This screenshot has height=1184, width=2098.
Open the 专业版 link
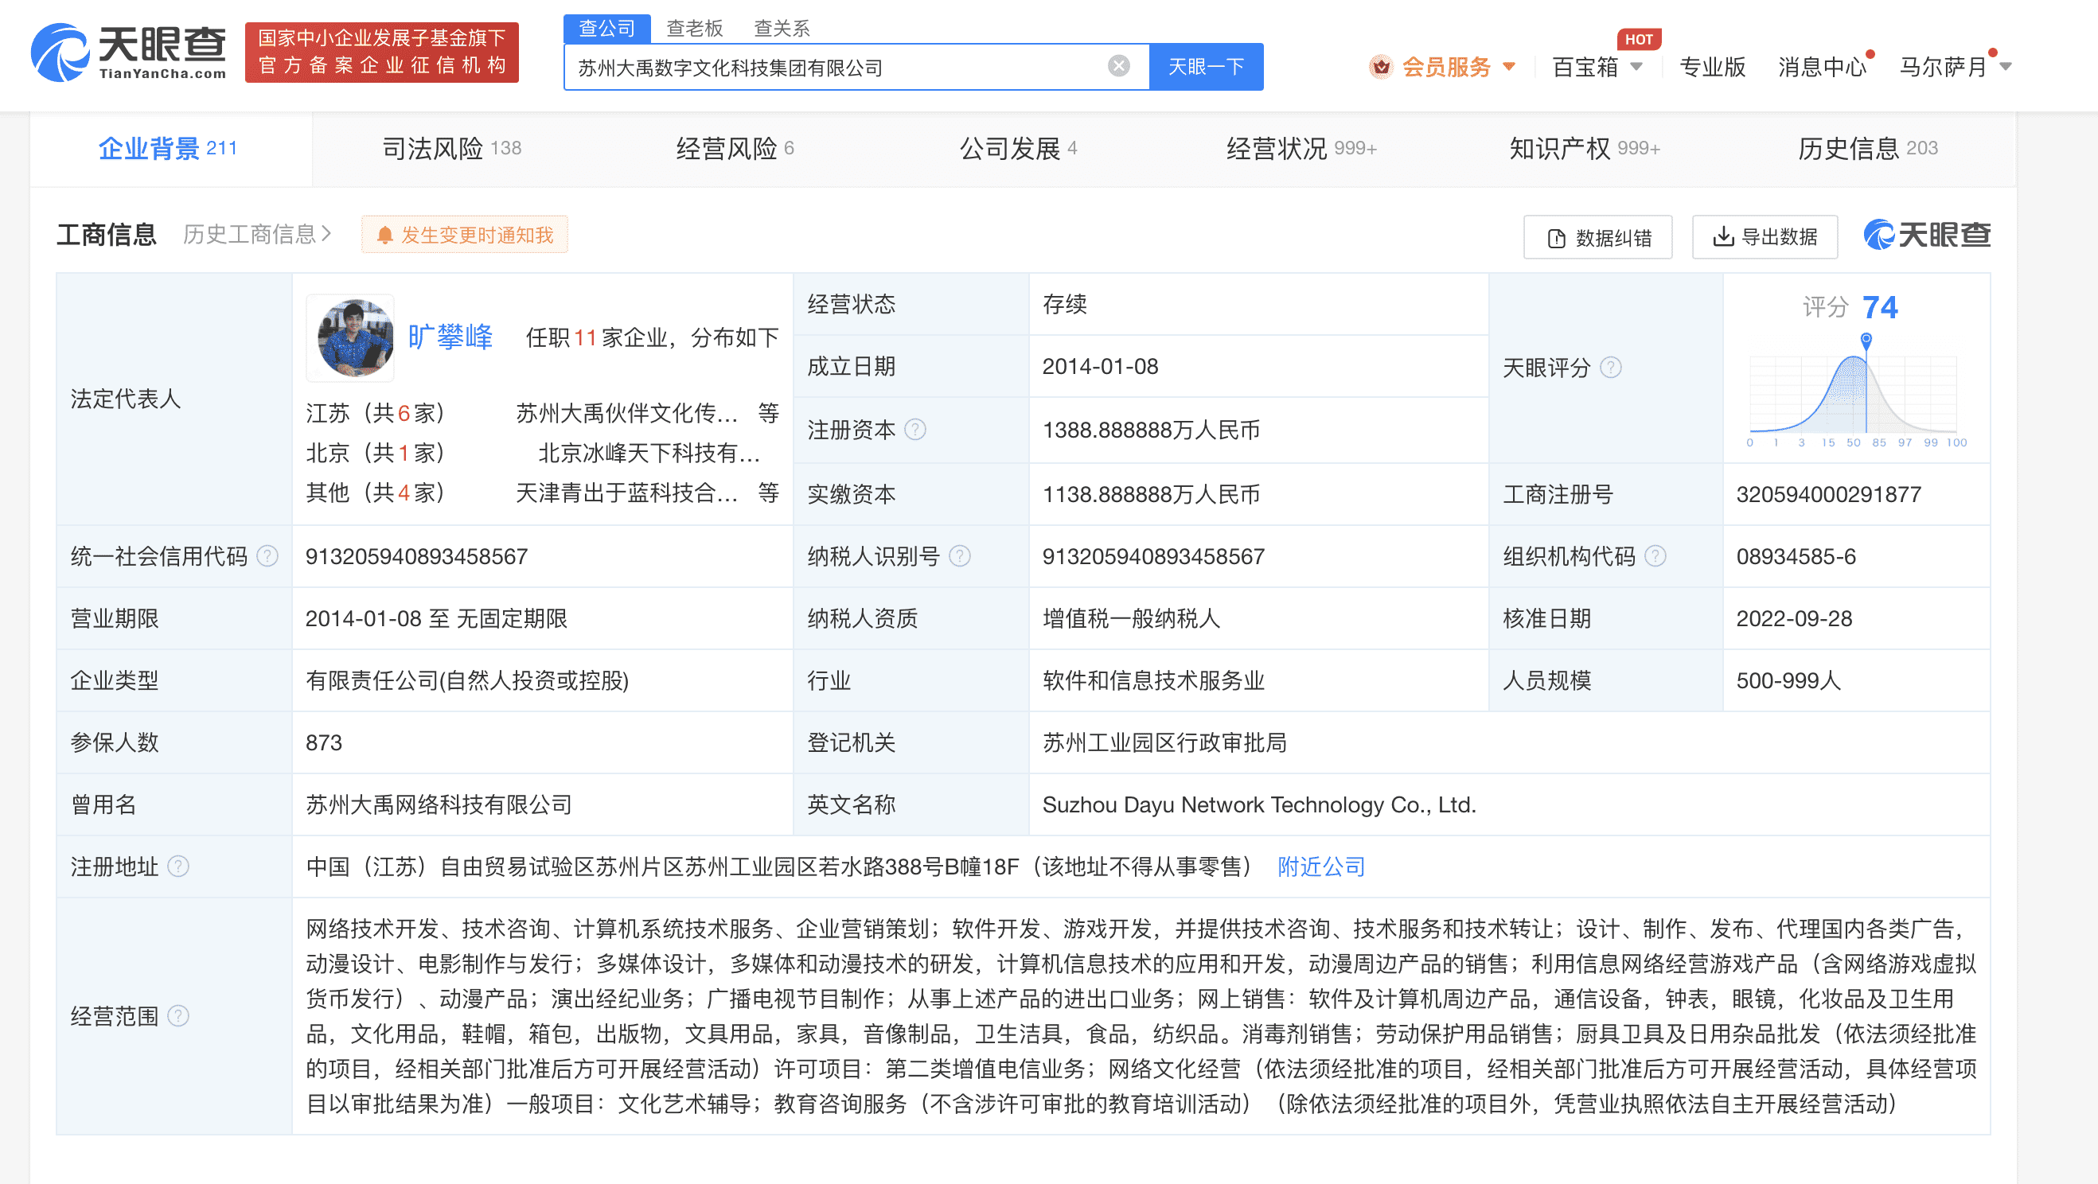pyautogui.click(x=1712, y=67)
